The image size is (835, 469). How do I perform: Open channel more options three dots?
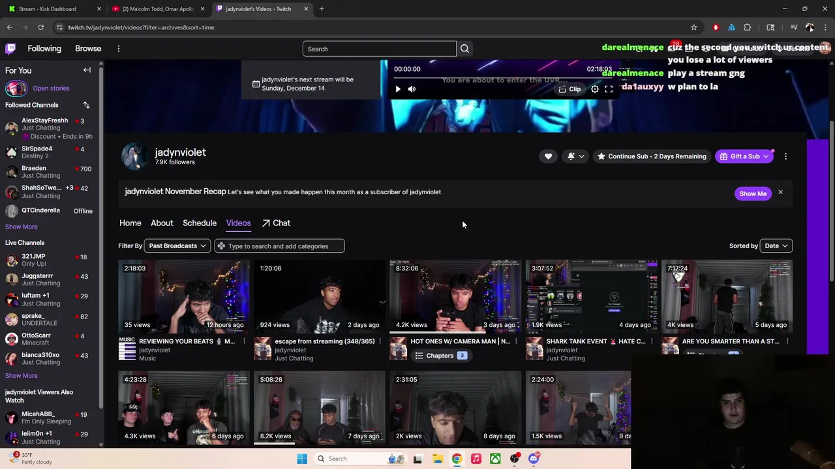coord(785,156)
